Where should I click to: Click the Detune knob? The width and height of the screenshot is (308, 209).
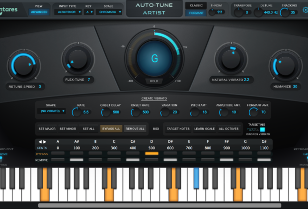point(258,12)
